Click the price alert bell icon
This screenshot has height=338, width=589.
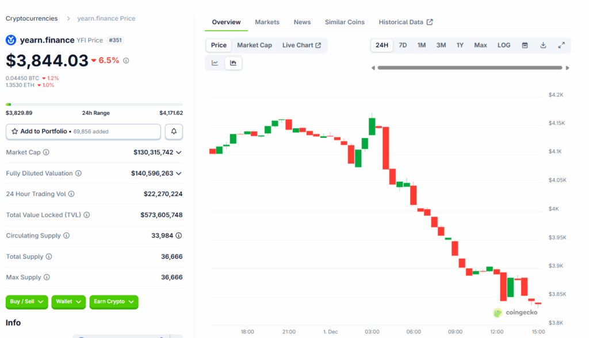pos(174,132)
